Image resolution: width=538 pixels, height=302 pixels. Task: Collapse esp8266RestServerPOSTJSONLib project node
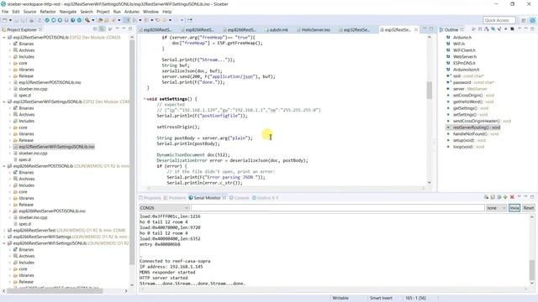[x=4, y=166]
